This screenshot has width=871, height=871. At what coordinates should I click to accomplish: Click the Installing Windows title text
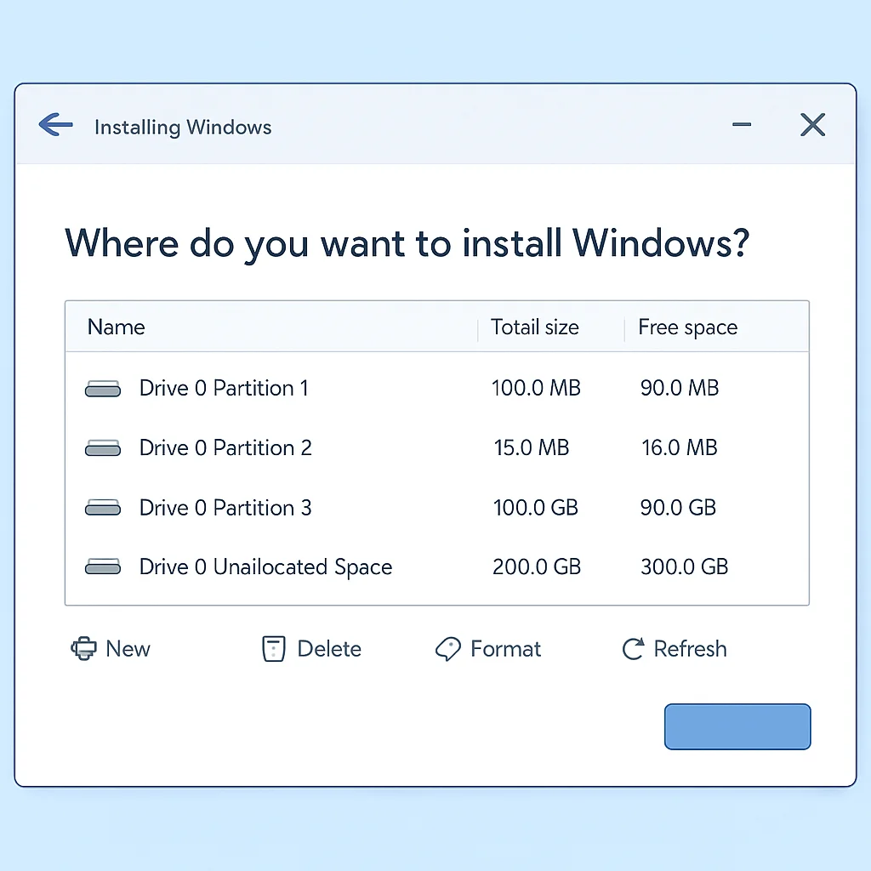[x=183, y=128]
